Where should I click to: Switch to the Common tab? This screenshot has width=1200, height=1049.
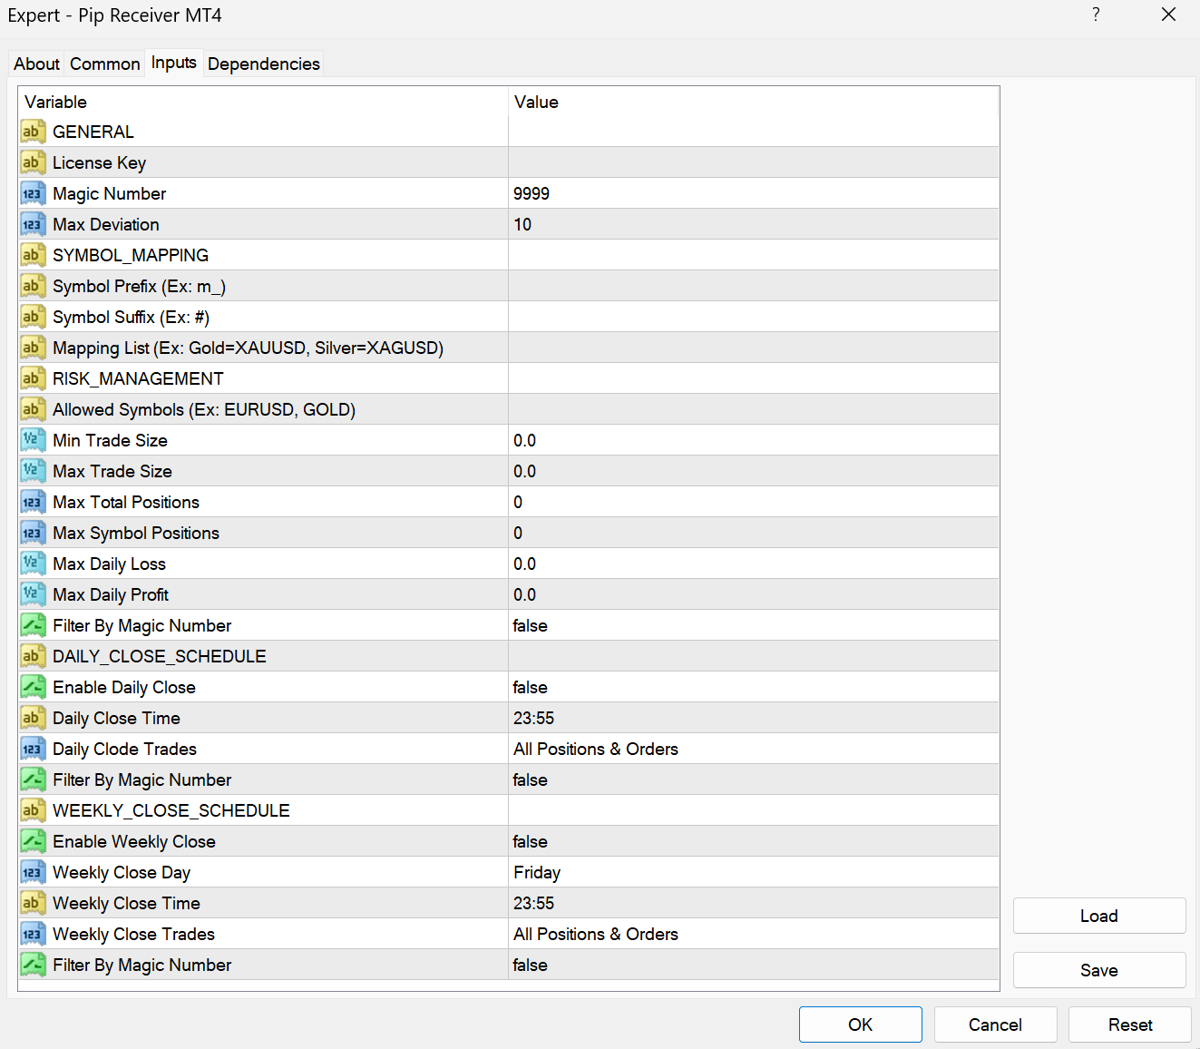[104, 64]
